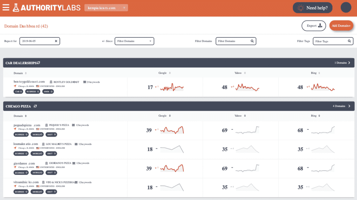Viewport: 357px width, 200px height.
Task: Click the BUSINESS tag on bentleygoldcoast.com
Action: pos(32,91)
